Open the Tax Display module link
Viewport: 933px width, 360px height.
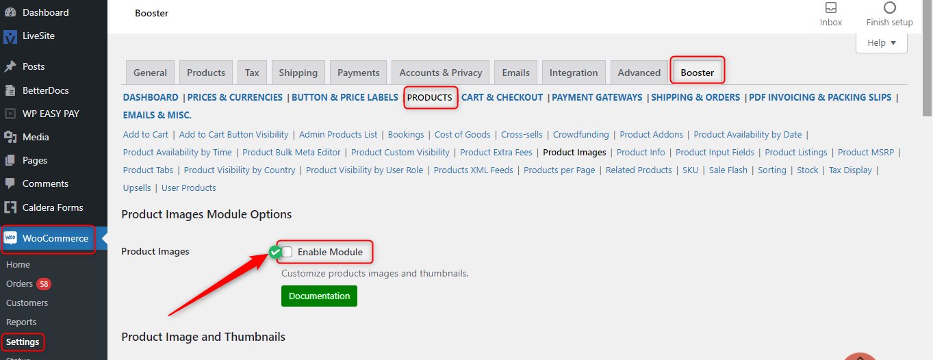[850, 170]
